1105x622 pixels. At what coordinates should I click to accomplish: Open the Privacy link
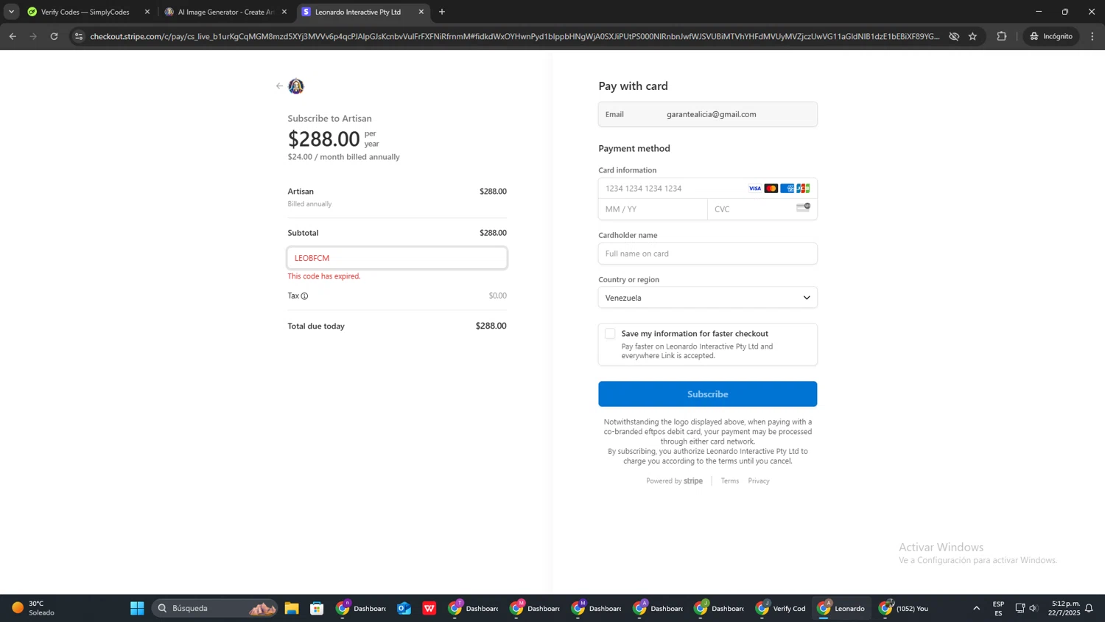tap(758, 481)
